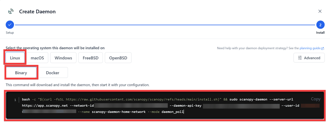This screenshot has height=126, width=330.
Task: Select OpenBSD as the target OS
Action: click(118, 58)
